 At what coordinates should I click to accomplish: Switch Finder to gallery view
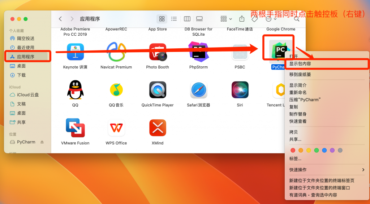coord(199,19)
